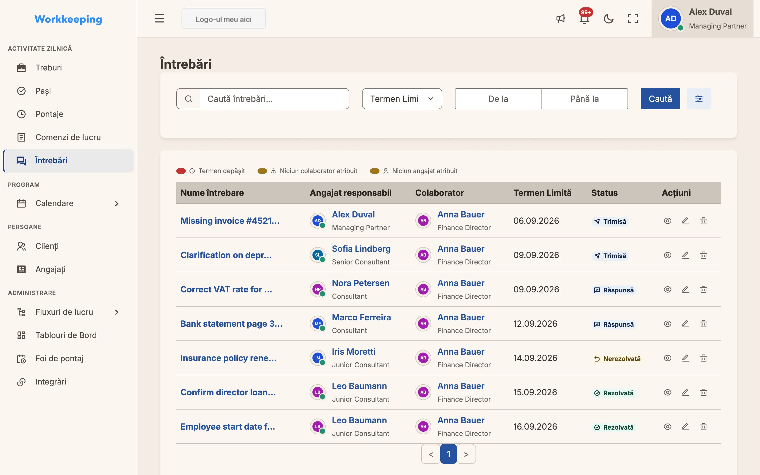Expand the Calendare submenu

117,203
